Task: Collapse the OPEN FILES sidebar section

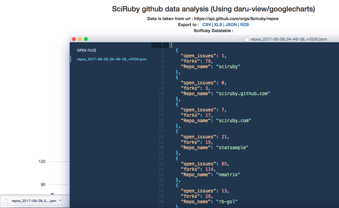Action: (87, 50)
